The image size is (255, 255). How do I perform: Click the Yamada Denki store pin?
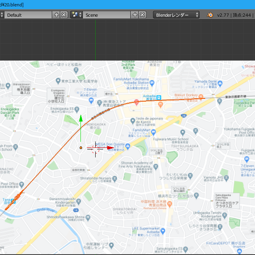pos(220,83)
